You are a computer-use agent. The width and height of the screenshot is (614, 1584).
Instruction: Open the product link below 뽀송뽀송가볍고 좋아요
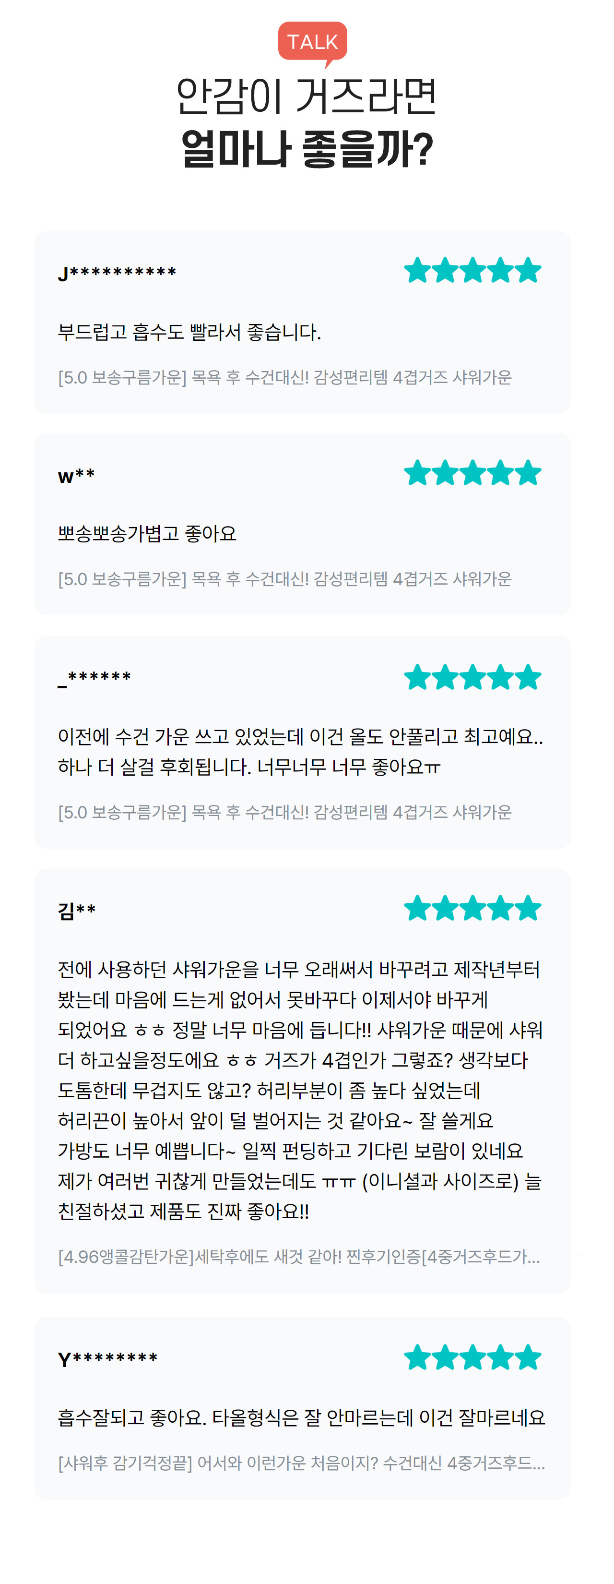tap(284, 579)
